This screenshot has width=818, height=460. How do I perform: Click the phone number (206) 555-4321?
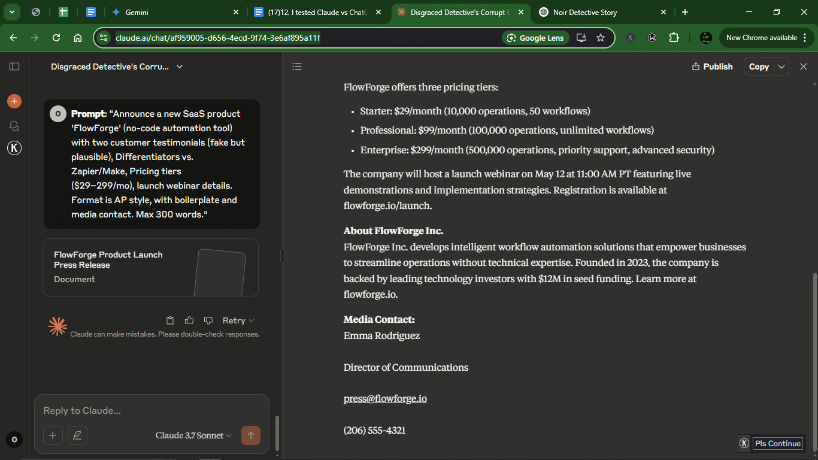click(x=374, y=430)
